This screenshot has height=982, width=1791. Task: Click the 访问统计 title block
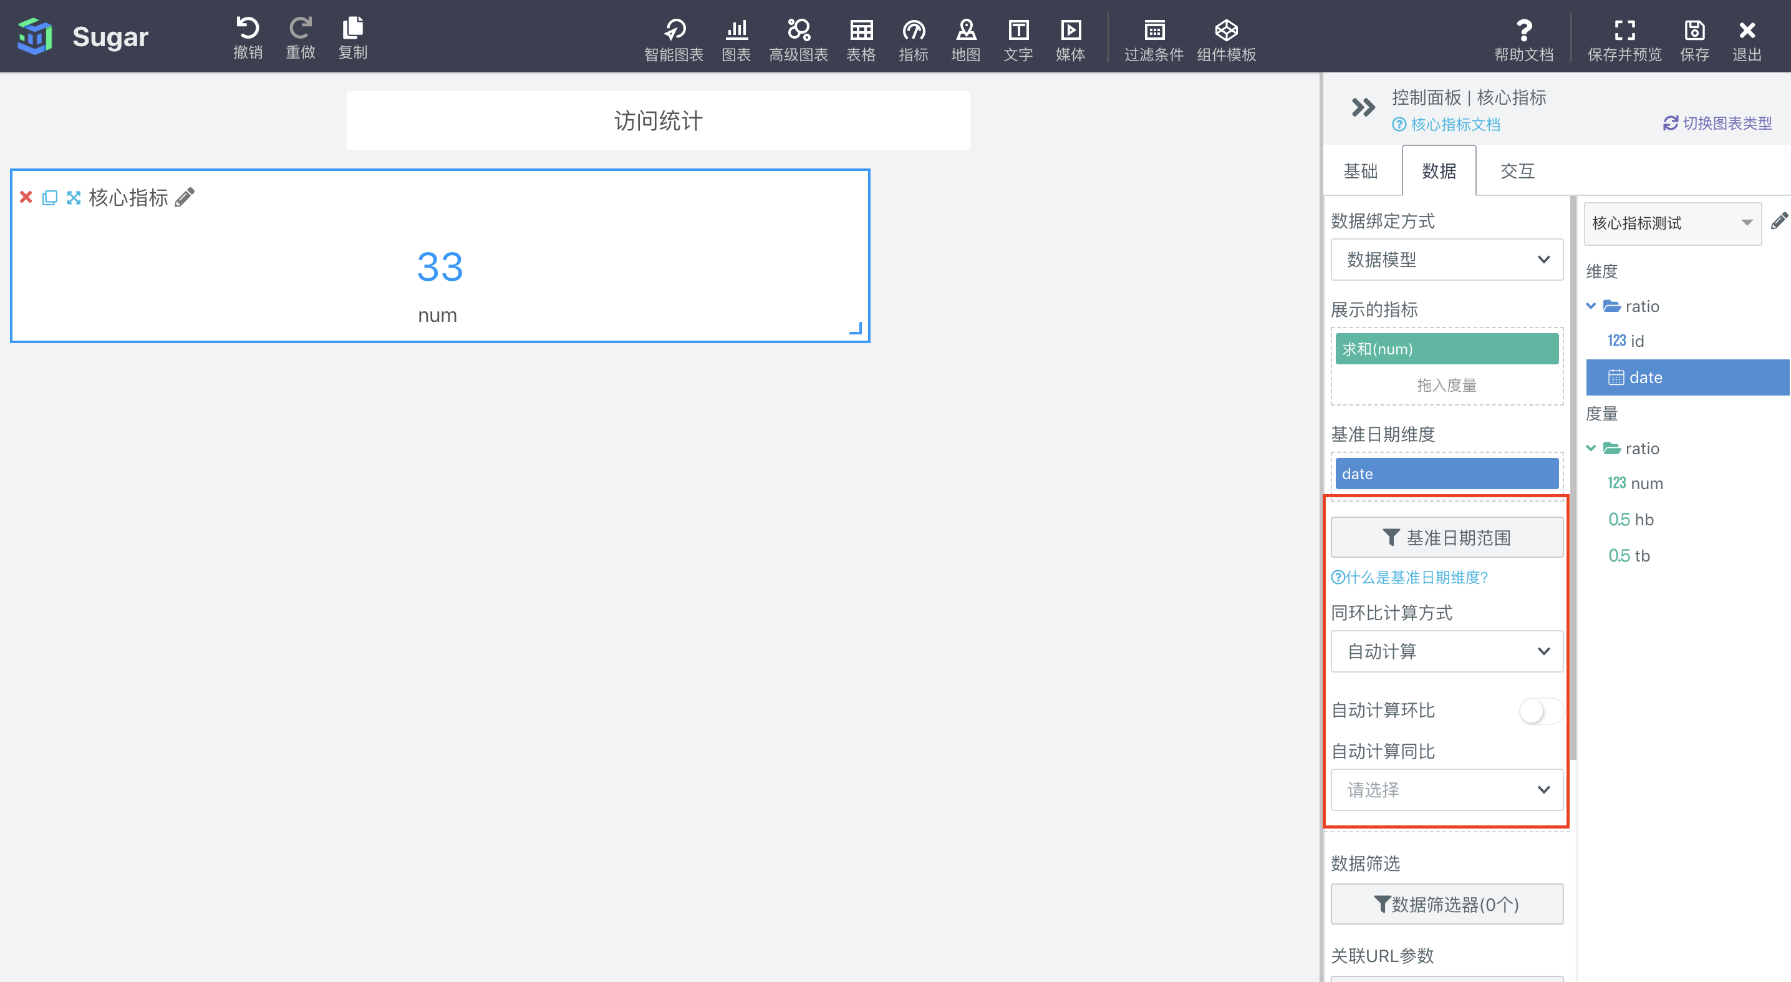tap(658, 120)
